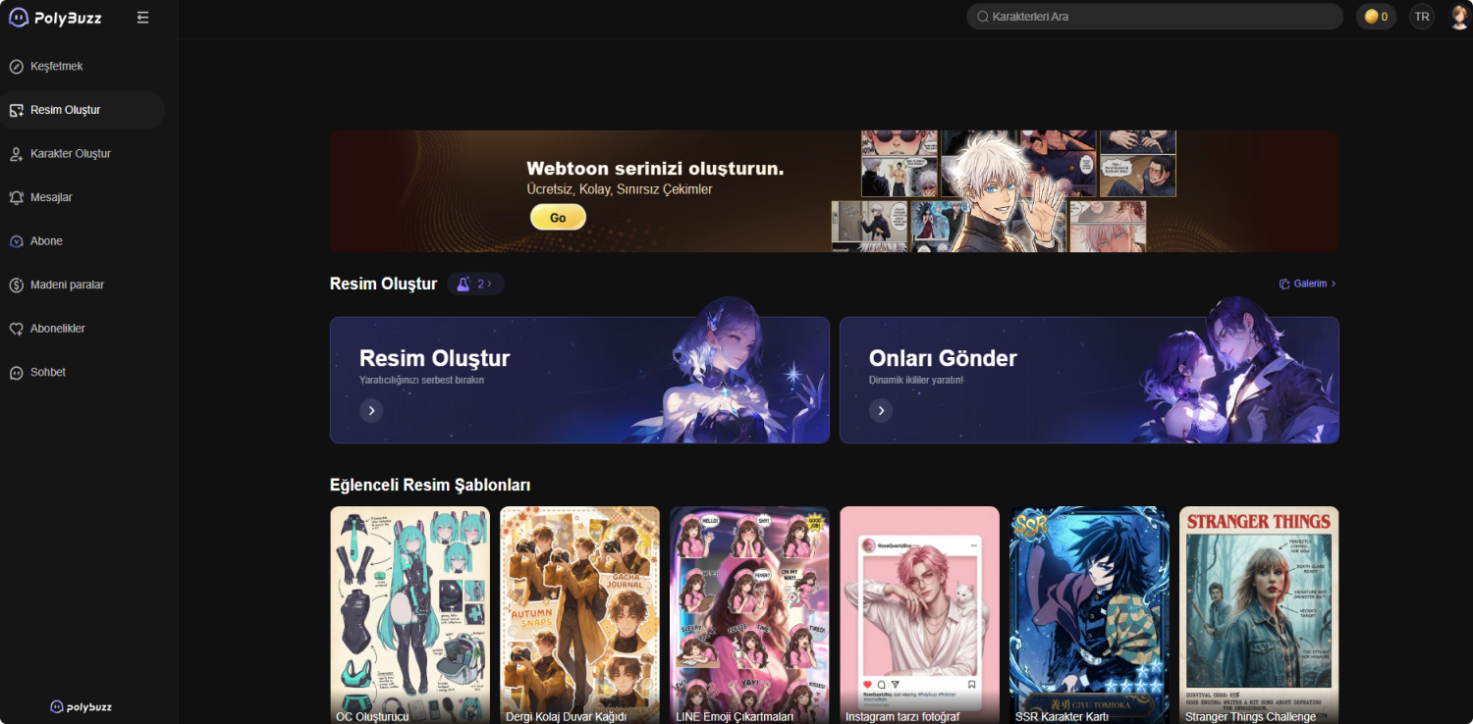The image size is (1473, 724).
Task: Select Resim Oluştur sidebar item
Action: point(82,110)
